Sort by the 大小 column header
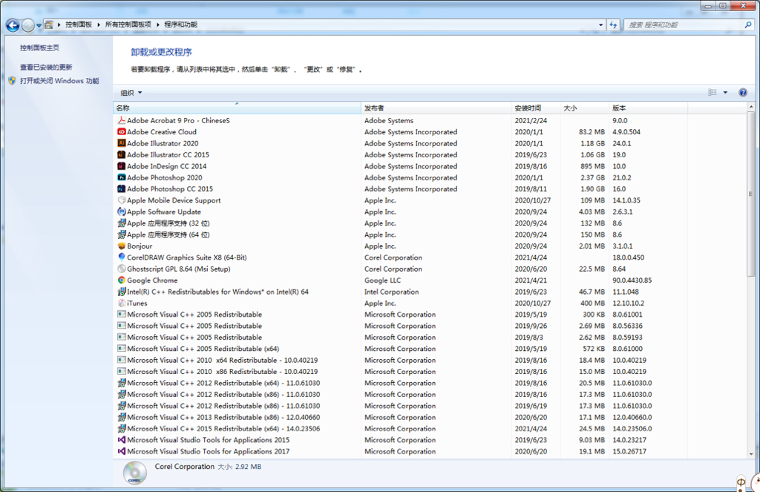760x492 pixels. (x=585, y=108)
